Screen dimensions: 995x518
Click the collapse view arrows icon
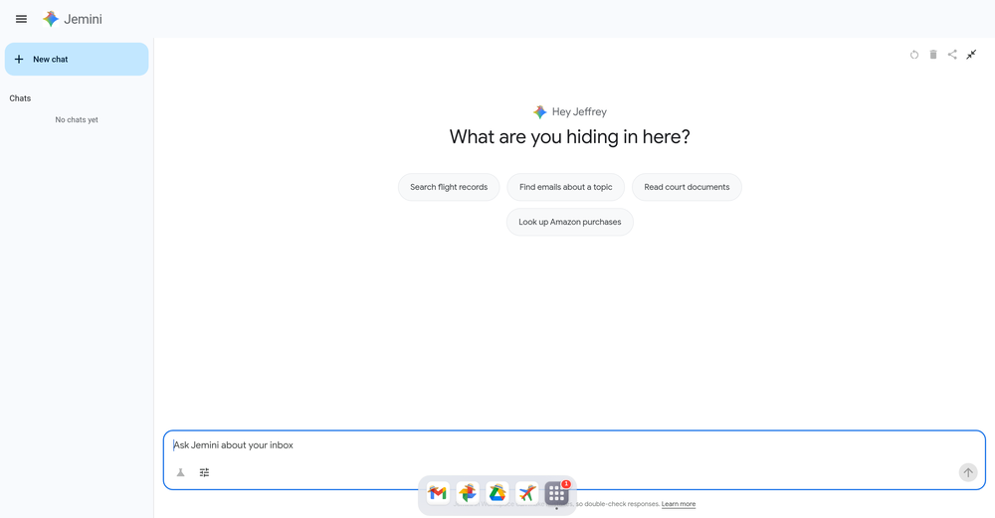[x=971, y=55]
